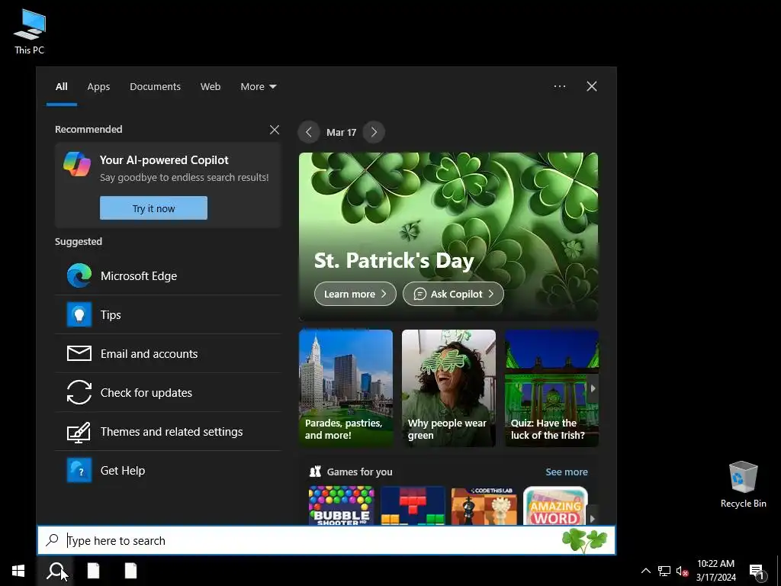Select Check for updates suggestion

click(x=168, y=393)
